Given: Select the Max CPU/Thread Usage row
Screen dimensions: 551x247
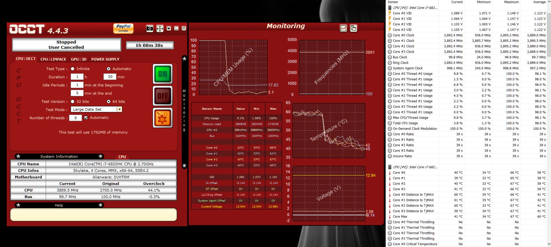Looking at the screenshot, I should [x=467, y=118].
